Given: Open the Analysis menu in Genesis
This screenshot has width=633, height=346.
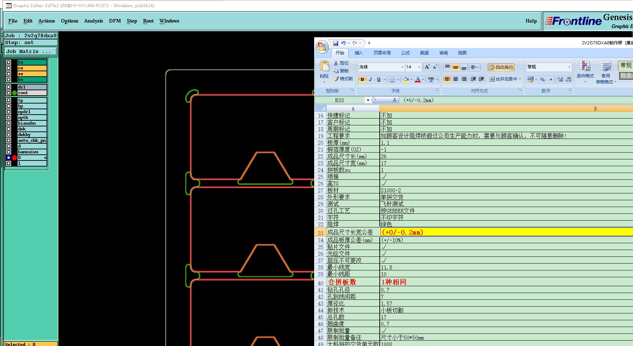Looking at the screenshot, I should coord(93,21).
